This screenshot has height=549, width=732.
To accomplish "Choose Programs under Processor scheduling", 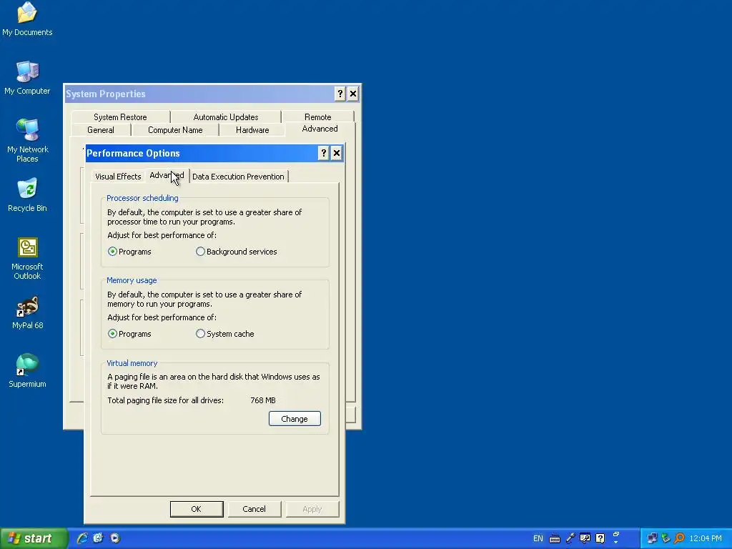I will (129, 252).
